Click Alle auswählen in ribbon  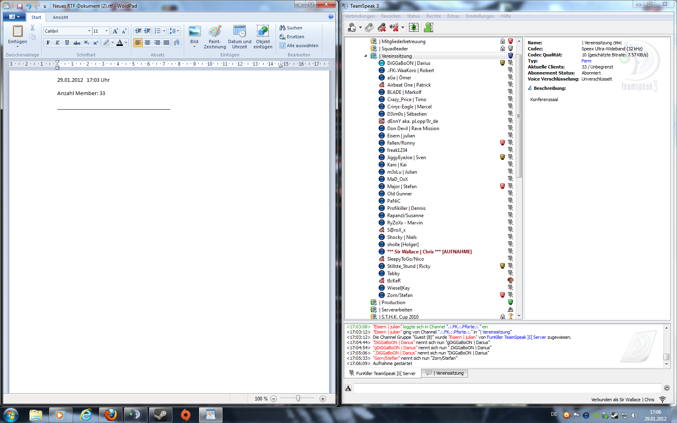(299, 46)
